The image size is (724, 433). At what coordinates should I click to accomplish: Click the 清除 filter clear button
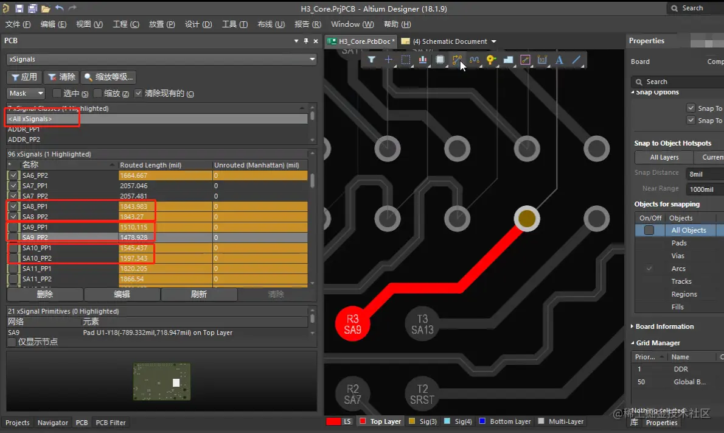tap(61, 77)
